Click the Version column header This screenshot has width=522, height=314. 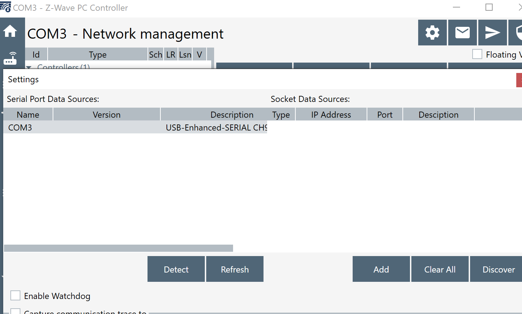tap(106, 115)
